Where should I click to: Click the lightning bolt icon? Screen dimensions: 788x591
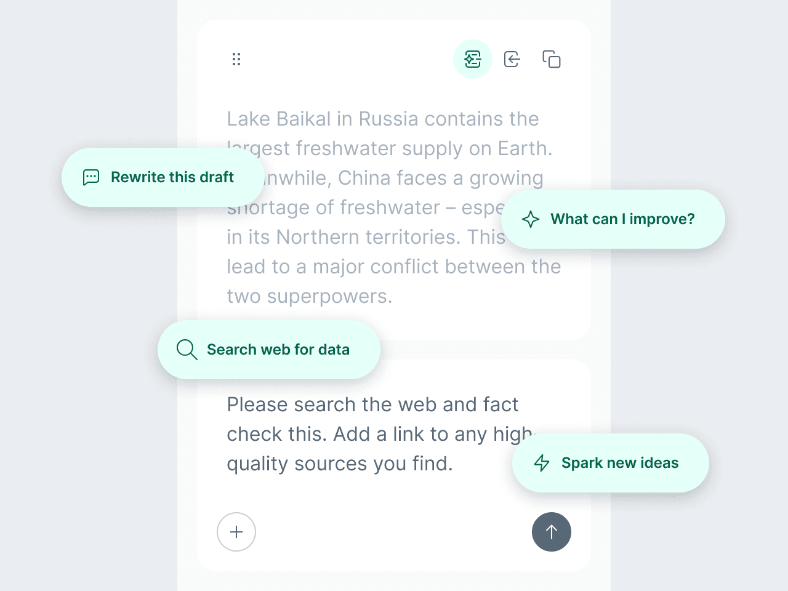click(x=542, y=463)
